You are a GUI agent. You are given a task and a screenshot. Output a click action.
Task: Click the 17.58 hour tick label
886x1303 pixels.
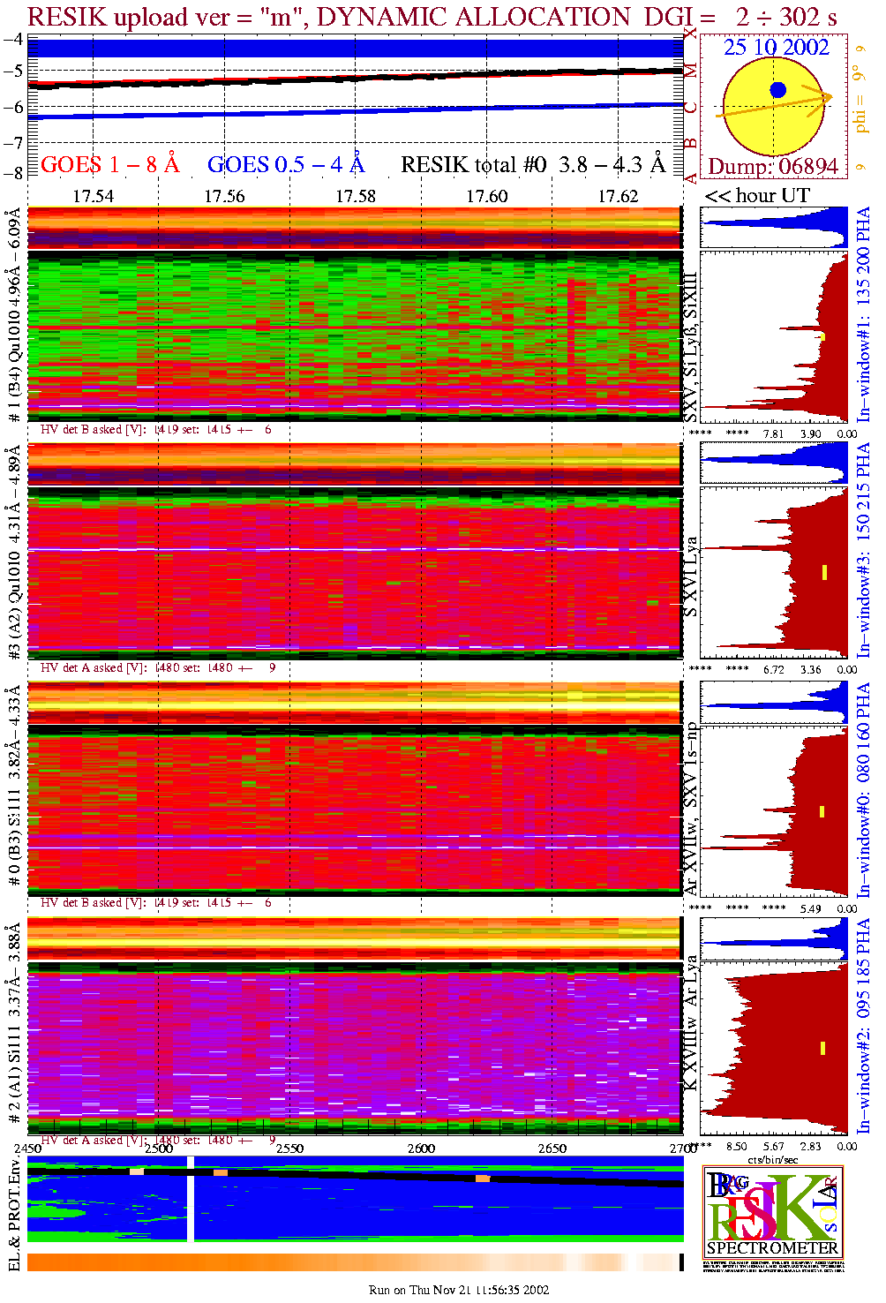coord(356,196)
